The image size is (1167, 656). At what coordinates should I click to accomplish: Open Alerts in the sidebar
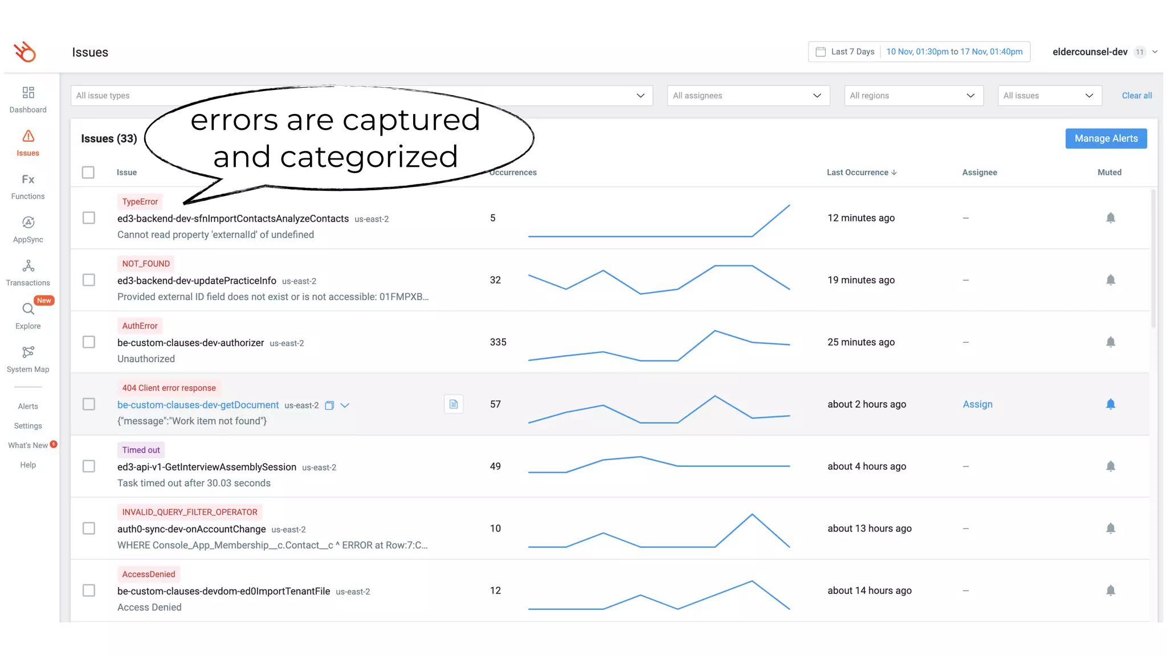[28, 407]
